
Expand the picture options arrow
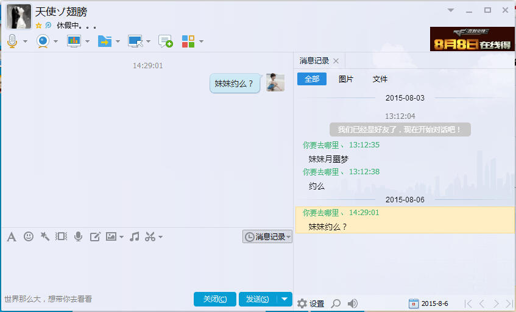coord(121,237)
